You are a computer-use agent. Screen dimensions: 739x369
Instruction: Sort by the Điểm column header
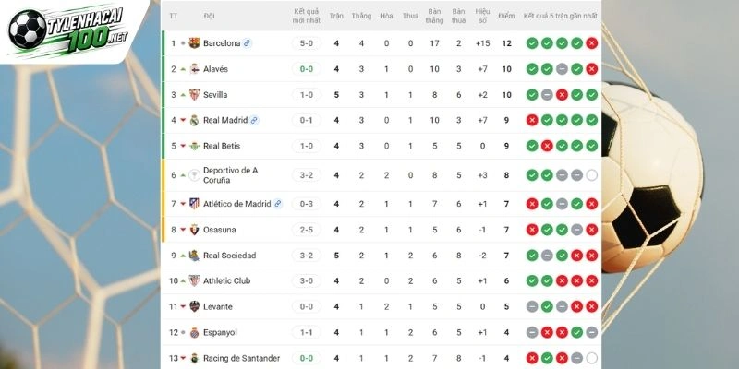[x=506, y=16]
